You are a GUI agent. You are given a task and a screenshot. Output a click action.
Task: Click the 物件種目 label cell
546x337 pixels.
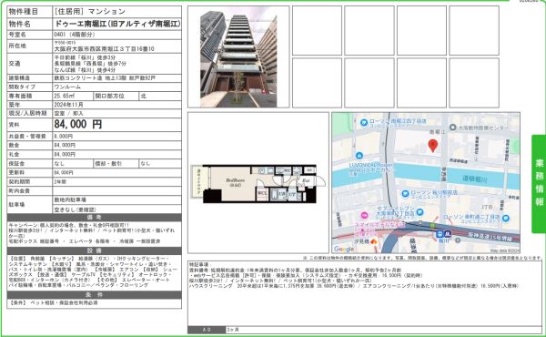coord(30,12)
